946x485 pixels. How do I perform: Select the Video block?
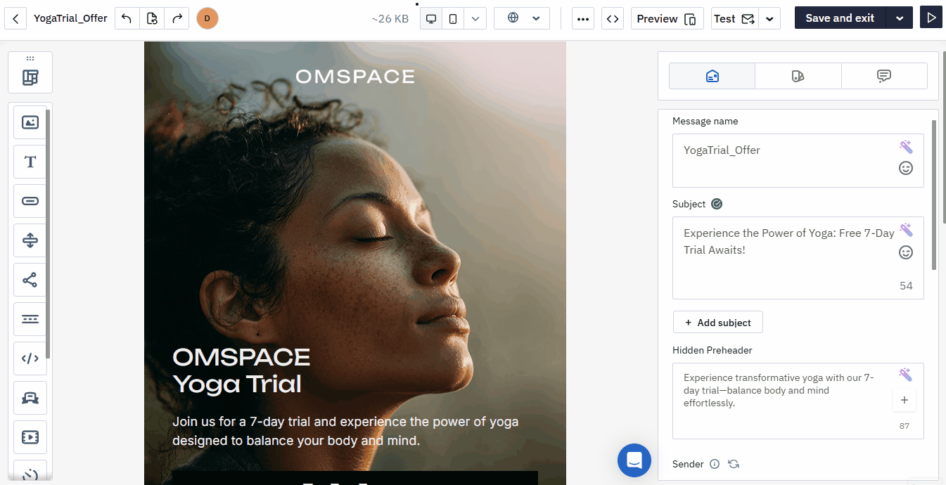30,437
